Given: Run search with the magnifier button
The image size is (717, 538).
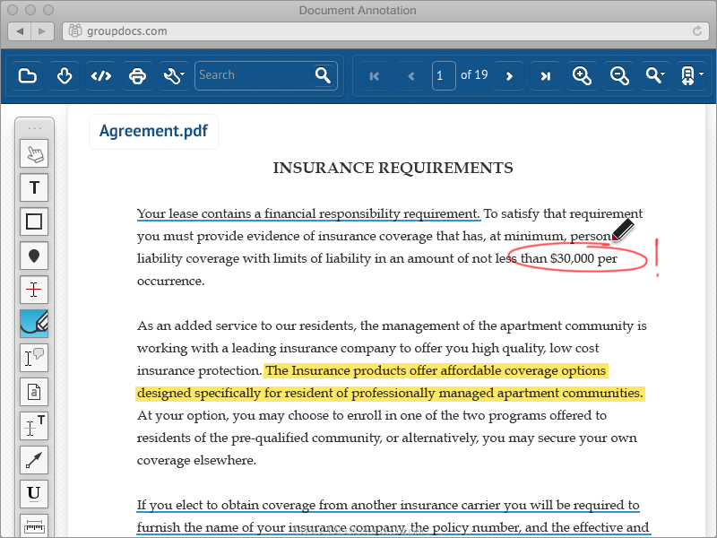Looking at the screenshot, I should click(323, 75).
